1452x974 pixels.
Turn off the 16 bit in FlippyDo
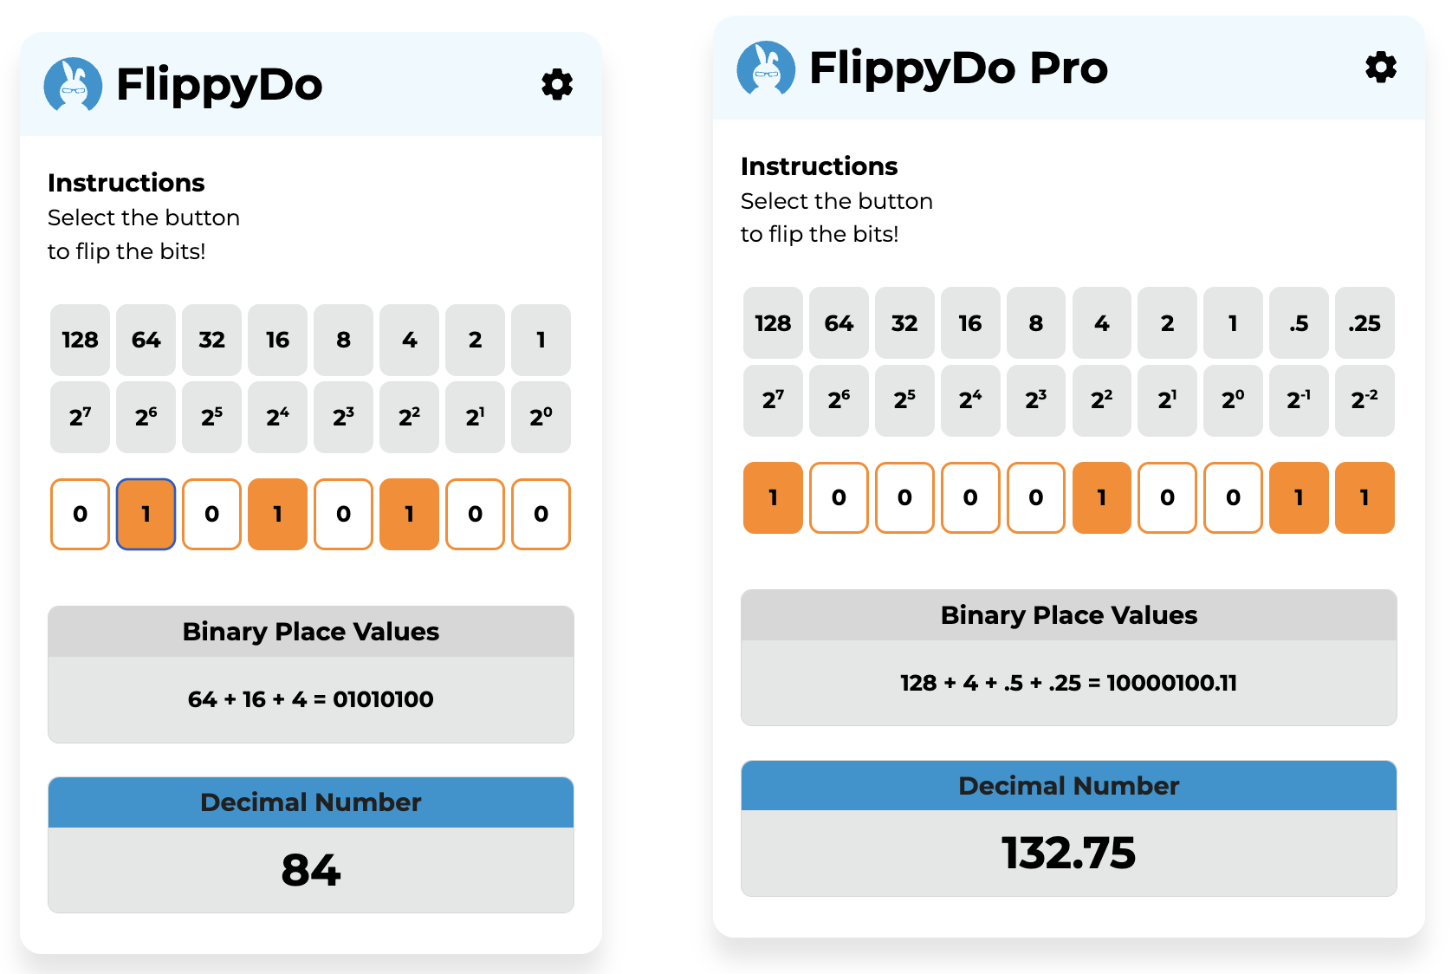tap(277, 514)
